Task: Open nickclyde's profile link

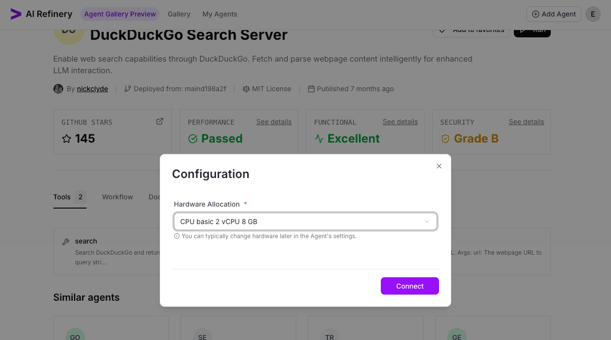Action: click(92, 89)
